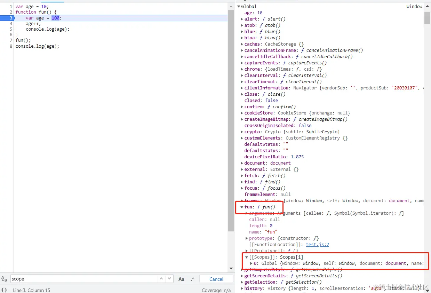Open the test.js:2 function location link
The height and width of the screenshot is (293, 431).
(317, 245)
